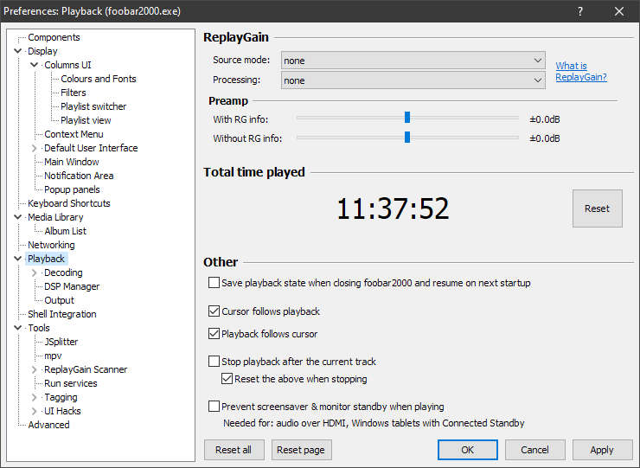
Task: Uncheck Cursor follows playback
Action: (x=214, y=311)
